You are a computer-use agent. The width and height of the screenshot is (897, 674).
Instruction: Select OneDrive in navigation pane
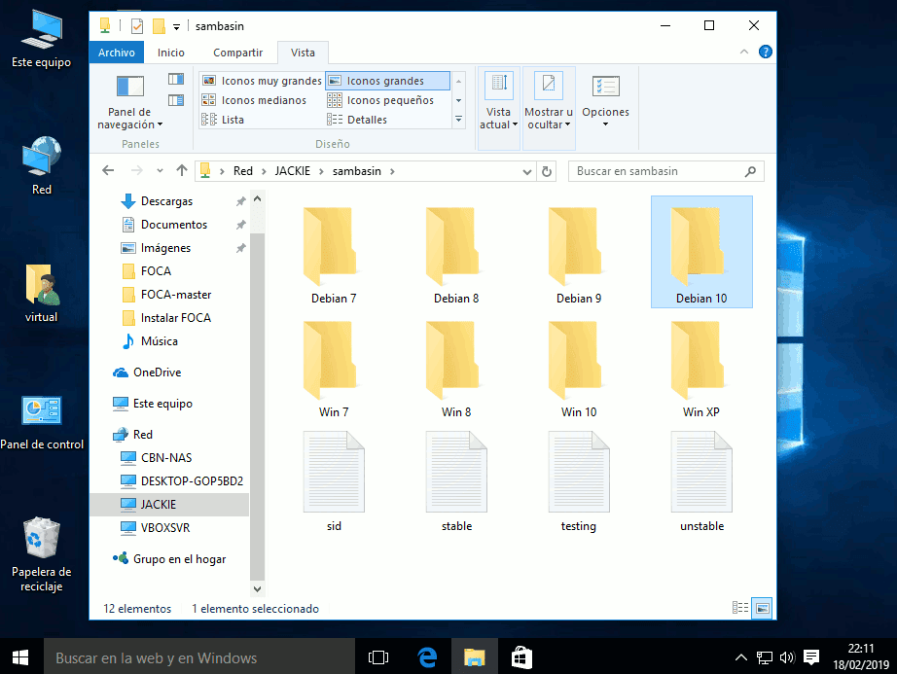(x=157, y=372)
